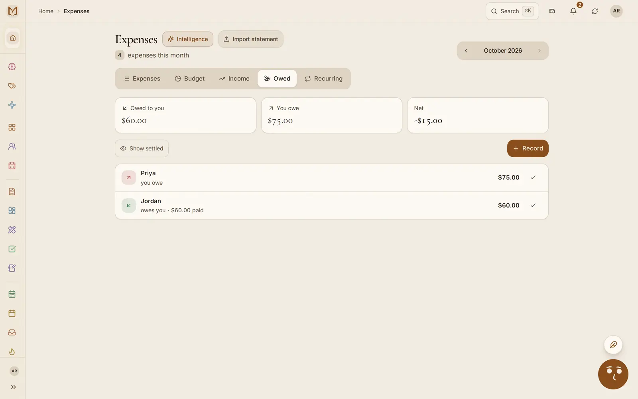This screenshot has width=638, height=399.
Task: Switch to the Budget tab
Action: point(189,79)
